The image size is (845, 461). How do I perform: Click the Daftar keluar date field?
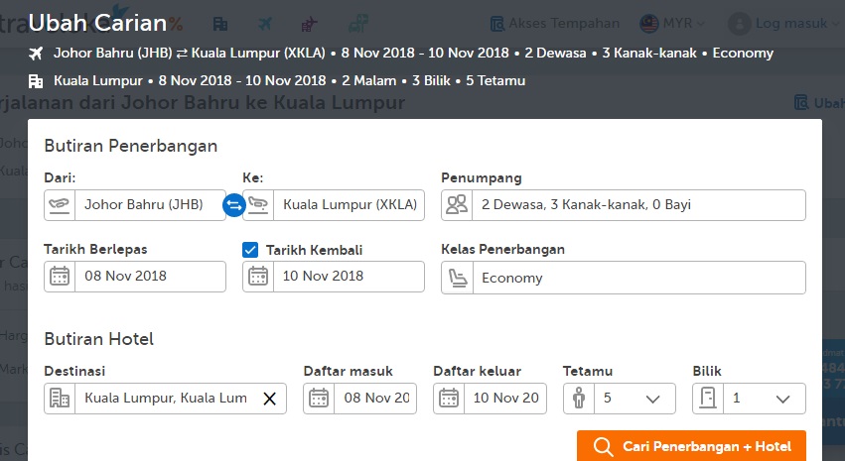tap(504, 399)
